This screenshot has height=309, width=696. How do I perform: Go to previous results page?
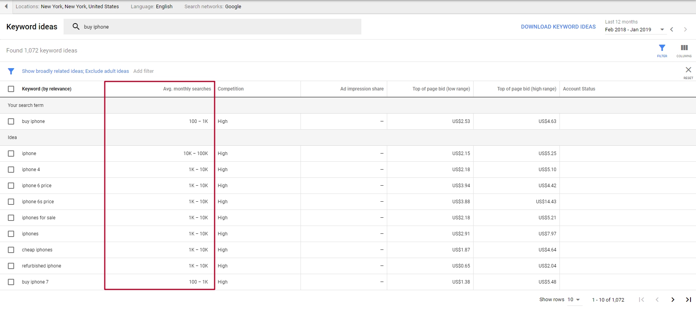pyautogui.click(x=657, y=300)
